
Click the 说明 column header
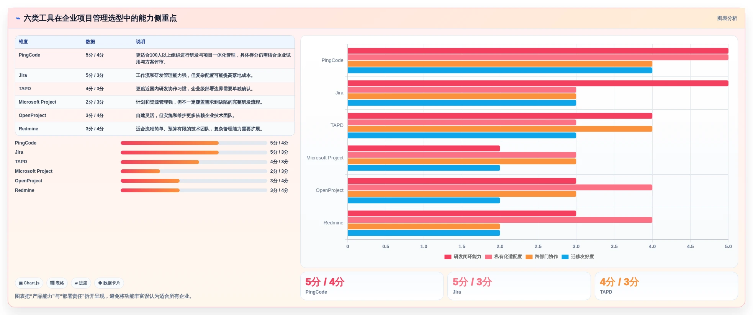click(x=141, y=42)
